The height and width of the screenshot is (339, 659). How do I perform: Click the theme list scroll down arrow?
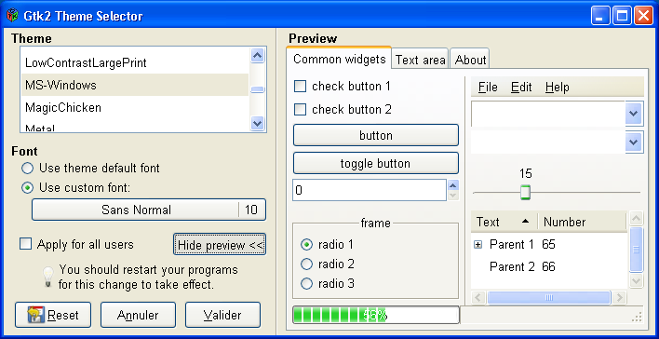(x=257, y=123)
